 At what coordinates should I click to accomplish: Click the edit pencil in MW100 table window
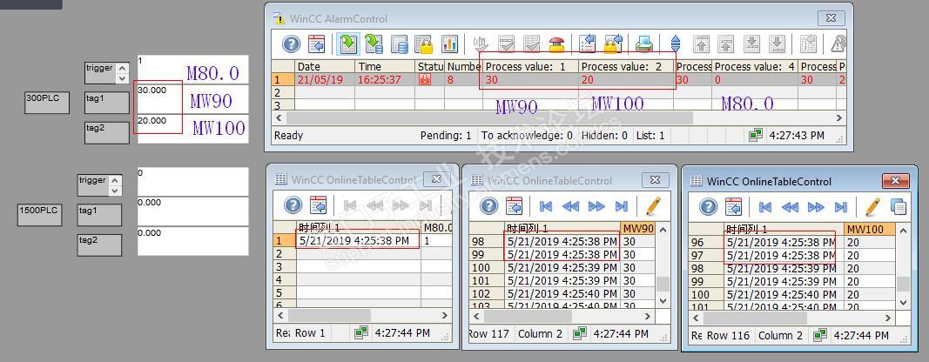point(872,207)
